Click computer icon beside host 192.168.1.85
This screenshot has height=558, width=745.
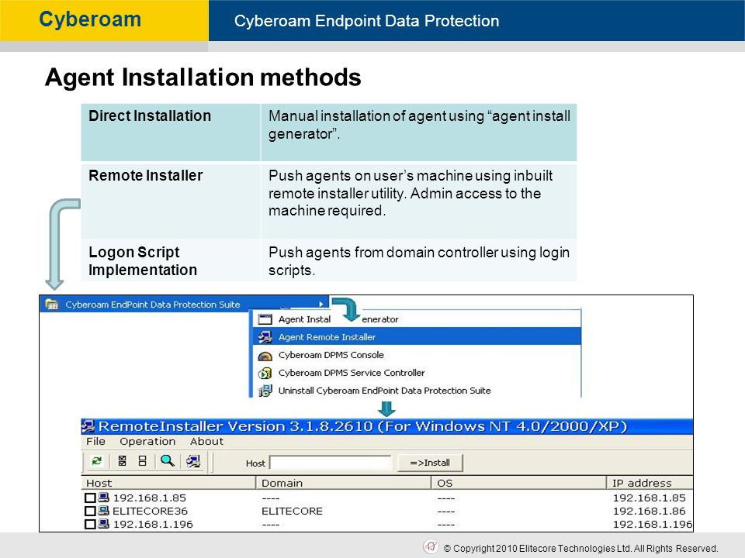[103, 498]
